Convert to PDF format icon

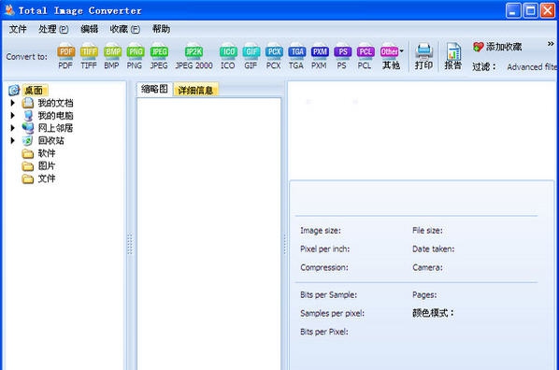click(66, 56)
